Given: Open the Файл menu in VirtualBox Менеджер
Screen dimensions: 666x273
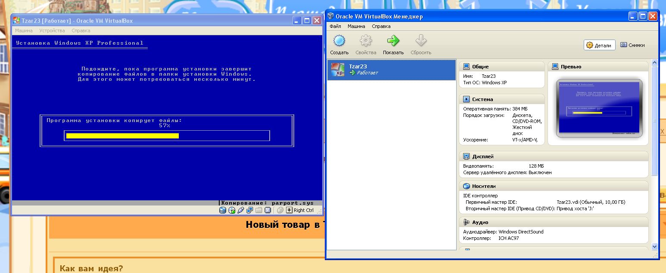Looking at the screenshot, I should (x=335, y=26).
